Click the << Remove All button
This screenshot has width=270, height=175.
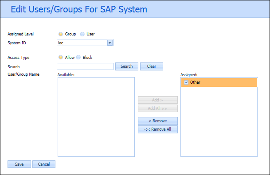158,129
